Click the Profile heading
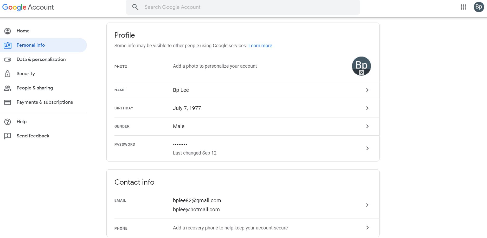Image resolution: width=487 pixels, height=238 pixels. 125,35
